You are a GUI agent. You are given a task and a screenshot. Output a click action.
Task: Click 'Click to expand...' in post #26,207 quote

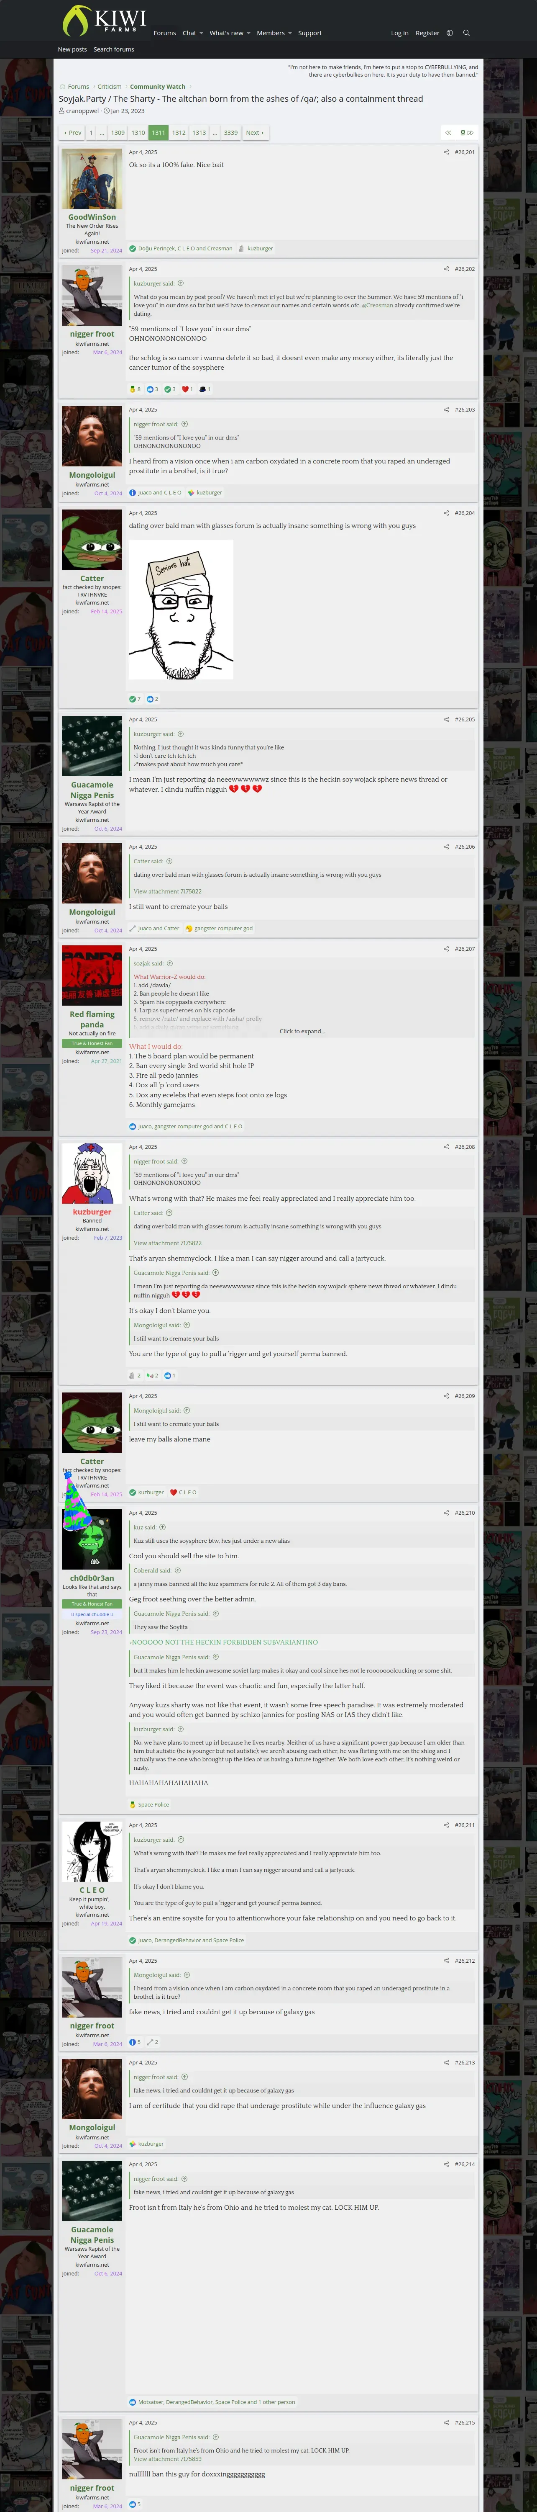tap(302, 1031)
